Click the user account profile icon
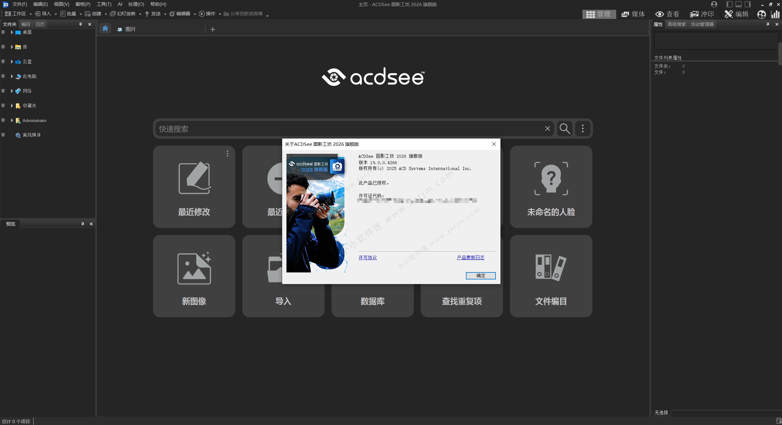Viewport: 782px width, 425px height. click(714, 4)
